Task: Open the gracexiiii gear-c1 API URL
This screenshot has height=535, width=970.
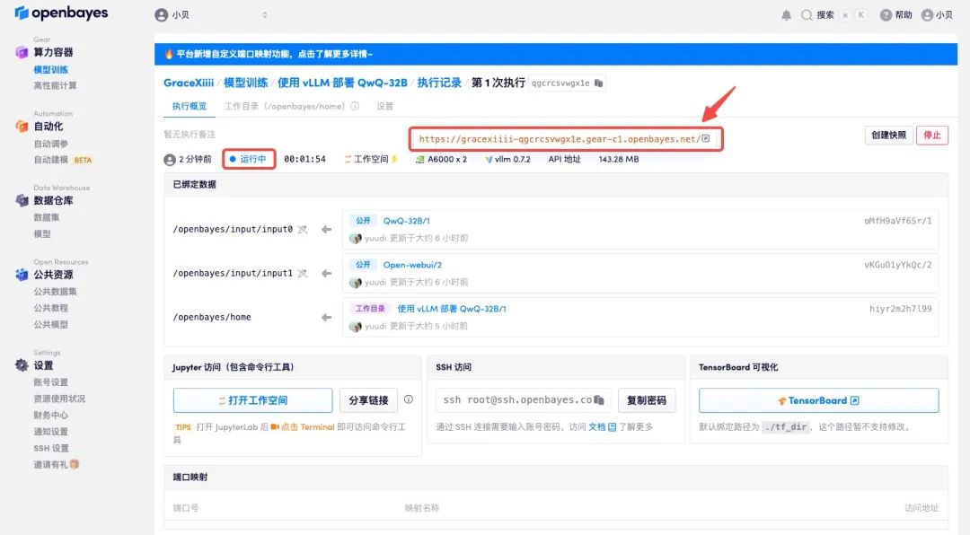Action: coord(560,139)
